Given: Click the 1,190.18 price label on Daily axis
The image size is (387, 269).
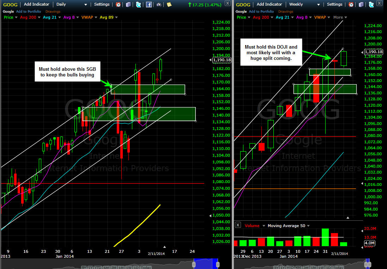Looking at the screenshot, I should (x=222, y=60).
